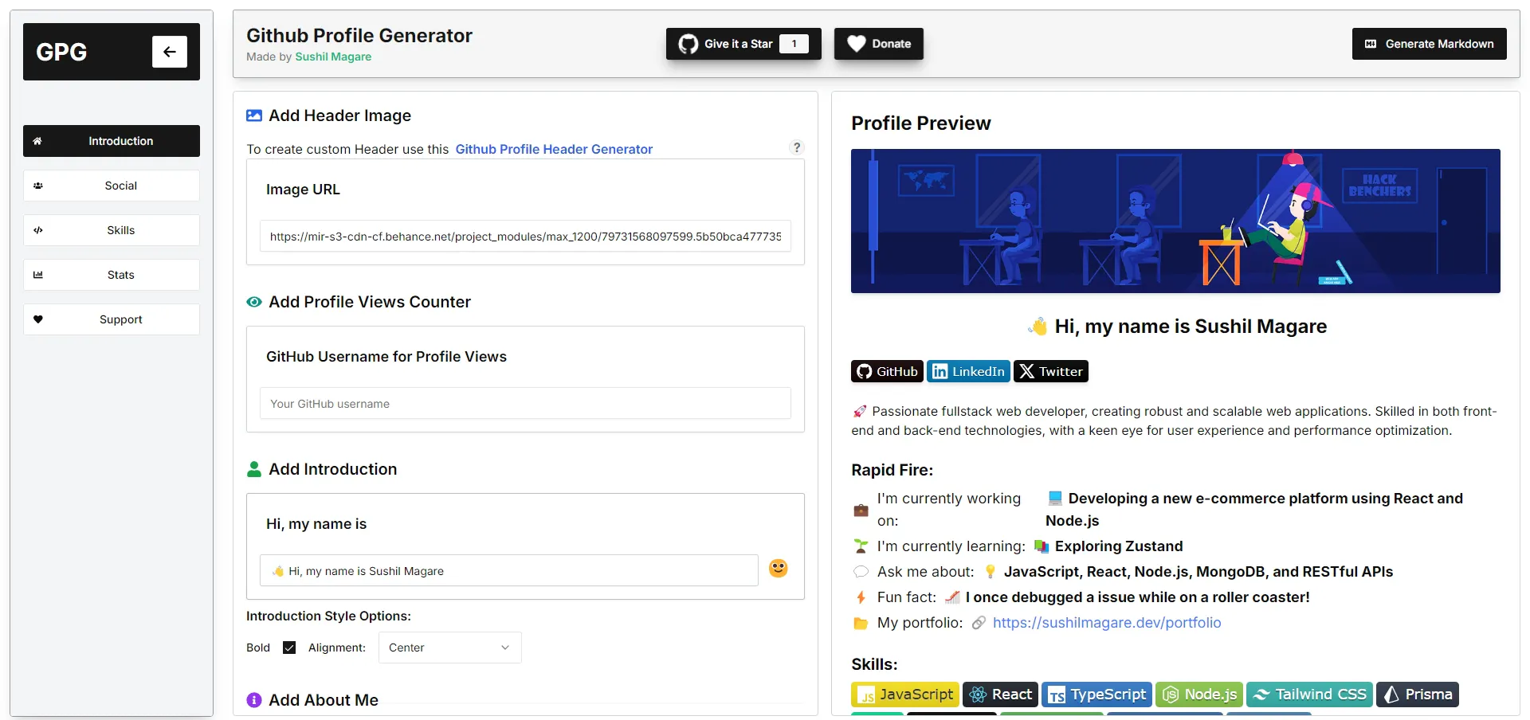This screenshot has width=1530, height=720.
Task: Click the Tailwind CSS skill badge
Action: (1309, 695)
